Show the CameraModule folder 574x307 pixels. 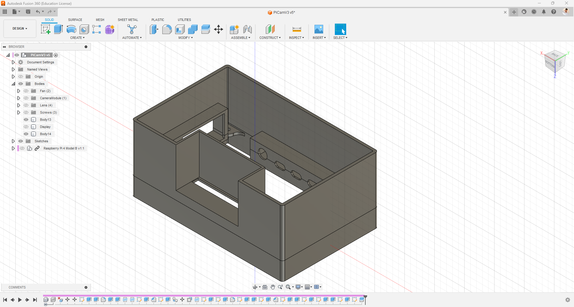point(26,98)
